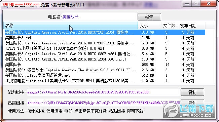Click the 512 KB size cell
This screenshot has width=219, height=122.
coord(148,75)
